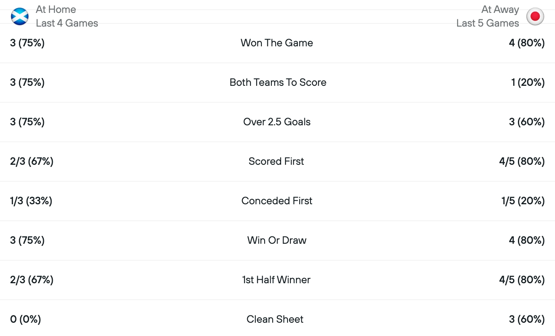Select the 'Both Teams To Score' label
555x336 pixels.
coord(278,83)
